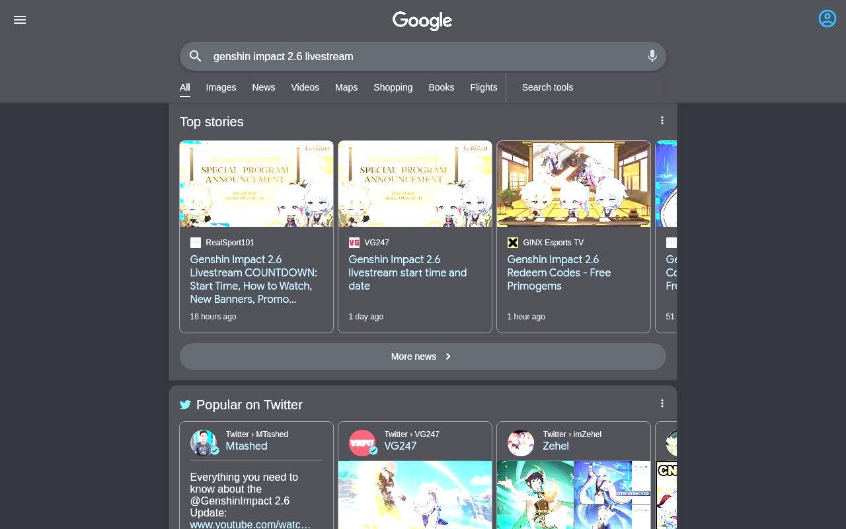The height and width of the screenshot is (529, 846).
Task: Click the Twitter bird icon
Action: (185, 405)
